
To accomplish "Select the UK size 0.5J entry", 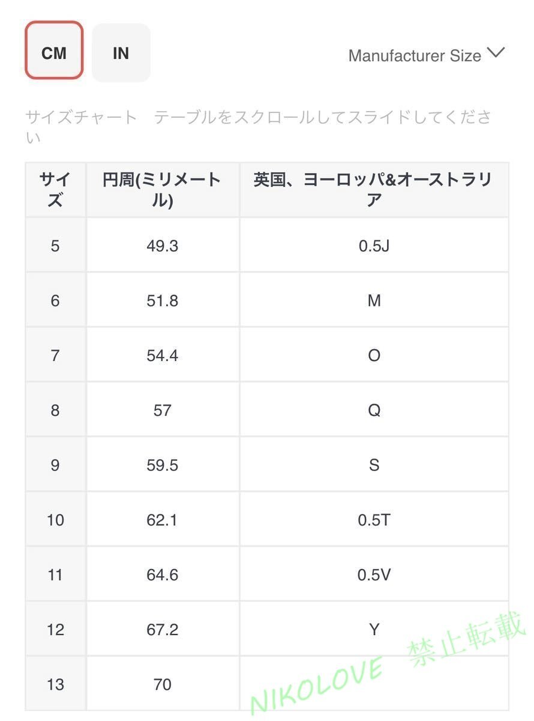I will [x=373, y=245].
